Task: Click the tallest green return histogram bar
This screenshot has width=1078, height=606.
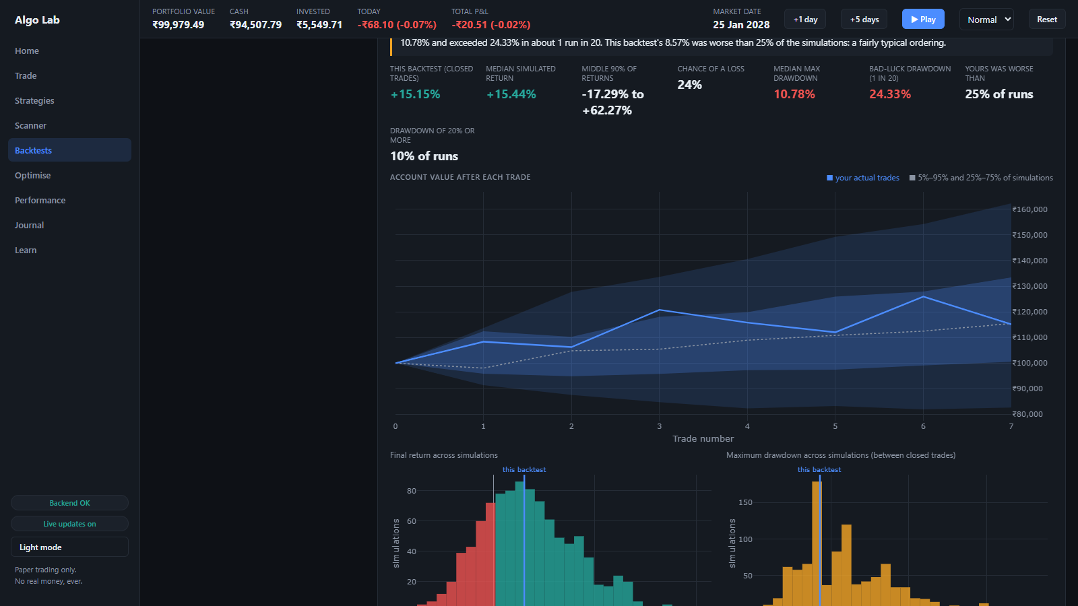Action: pyautogui.click(x=519, y=543)
